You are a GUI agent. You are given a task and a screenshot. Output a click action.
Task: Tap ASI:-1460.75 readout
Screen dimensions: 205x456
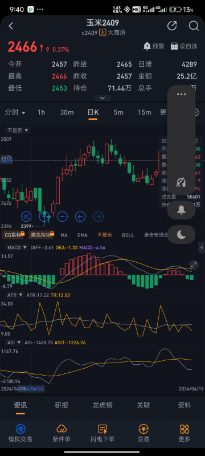(39, 343)
